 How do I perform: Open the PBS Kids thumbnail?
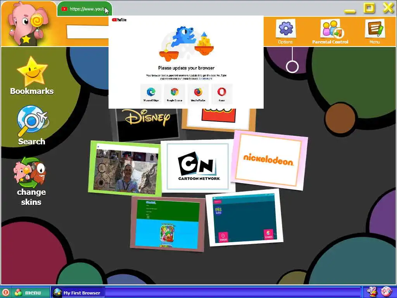pyautogui.click(x=244, y=217)
